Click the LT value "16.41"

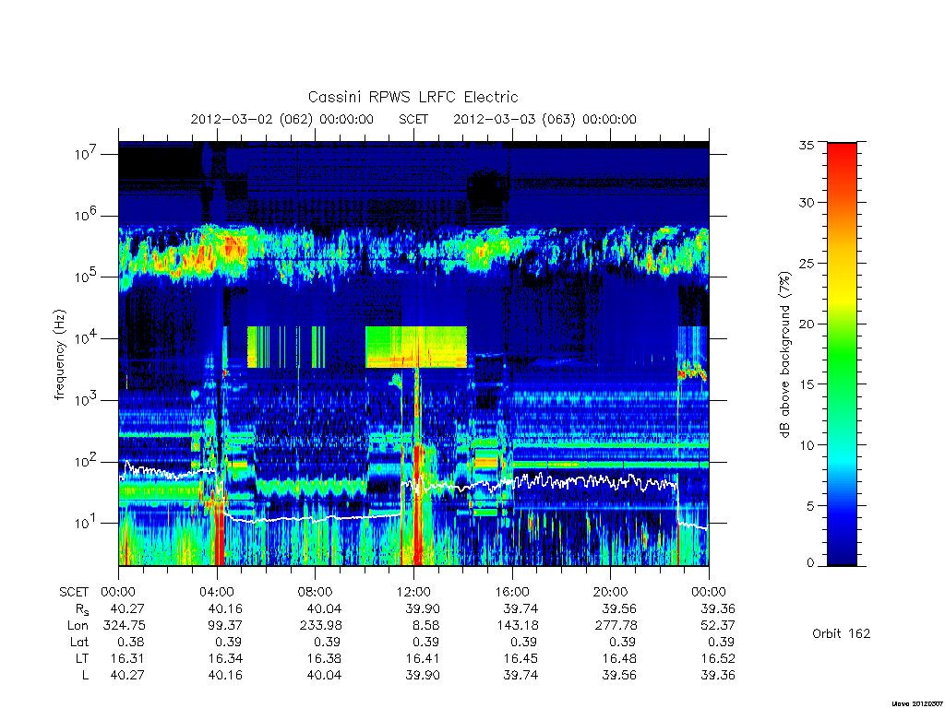click(x=423, y=658)
